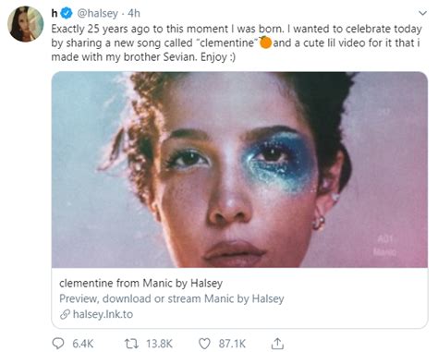Expand the tweet options chevron menu
Viewport: 438px width, 352px height.
[423, 13]
